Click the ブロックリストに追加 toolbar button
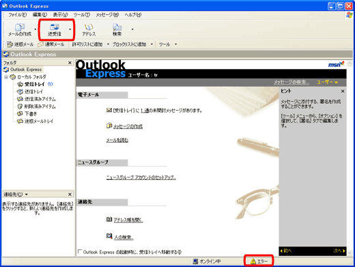Viewport: 355px width, 267px height. [x=129, y=44]
